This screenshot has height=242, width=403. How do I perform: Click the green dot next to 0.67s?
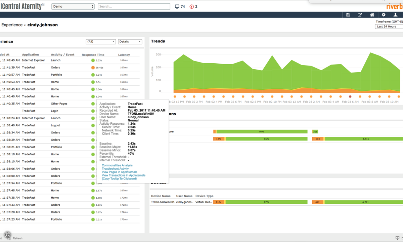(x=93, y=212)
